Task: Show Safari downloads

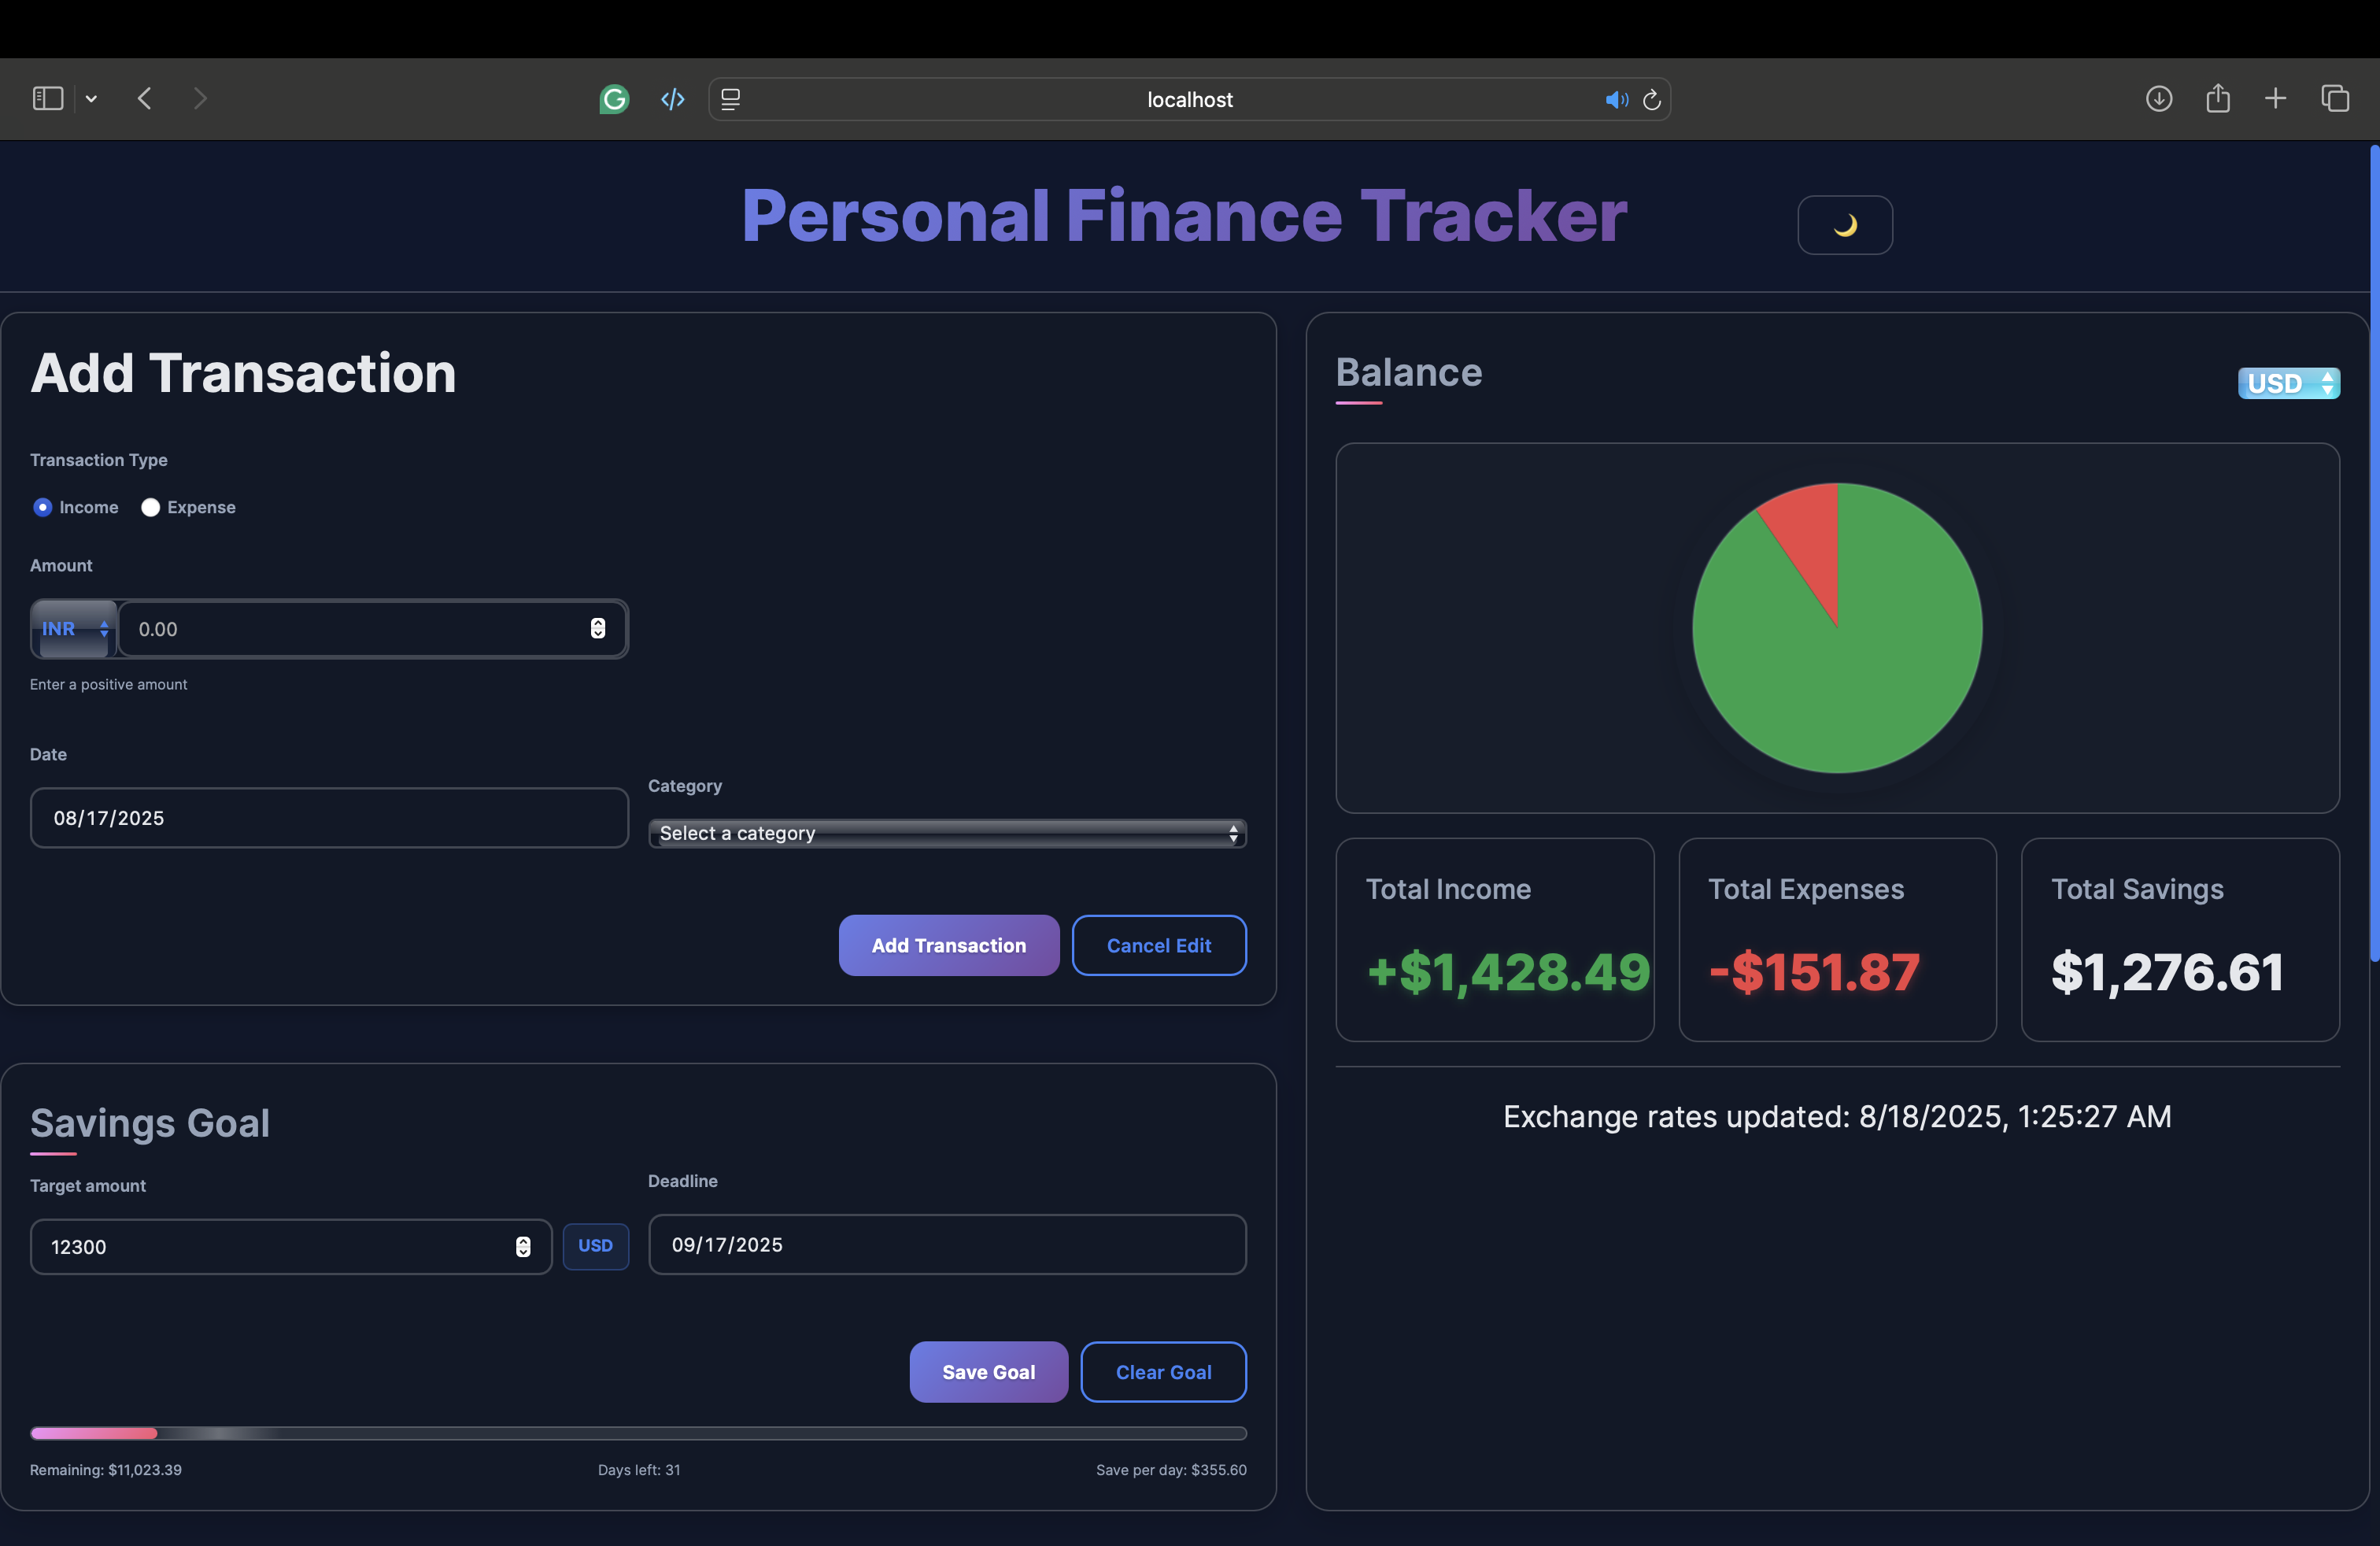Action: 2158,98
